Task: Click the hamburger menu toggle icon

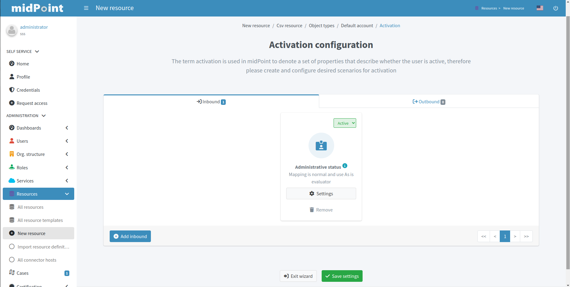Action: point(86,8)
